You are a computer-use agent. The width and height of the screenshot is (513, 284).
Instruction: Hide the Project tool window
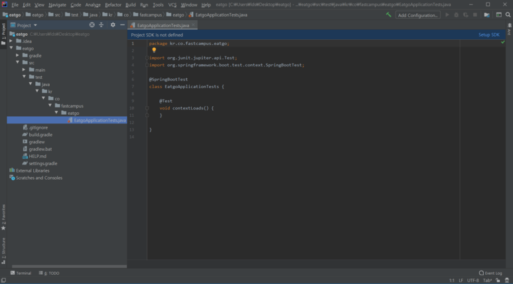pyautogui.click(x=122, y=25)
